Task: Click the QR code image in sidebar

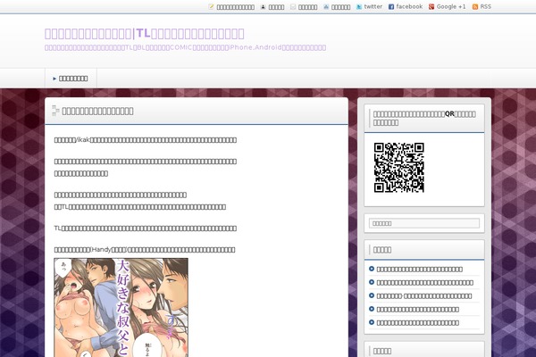Action: pyautogui.click(x=399, y=168)
